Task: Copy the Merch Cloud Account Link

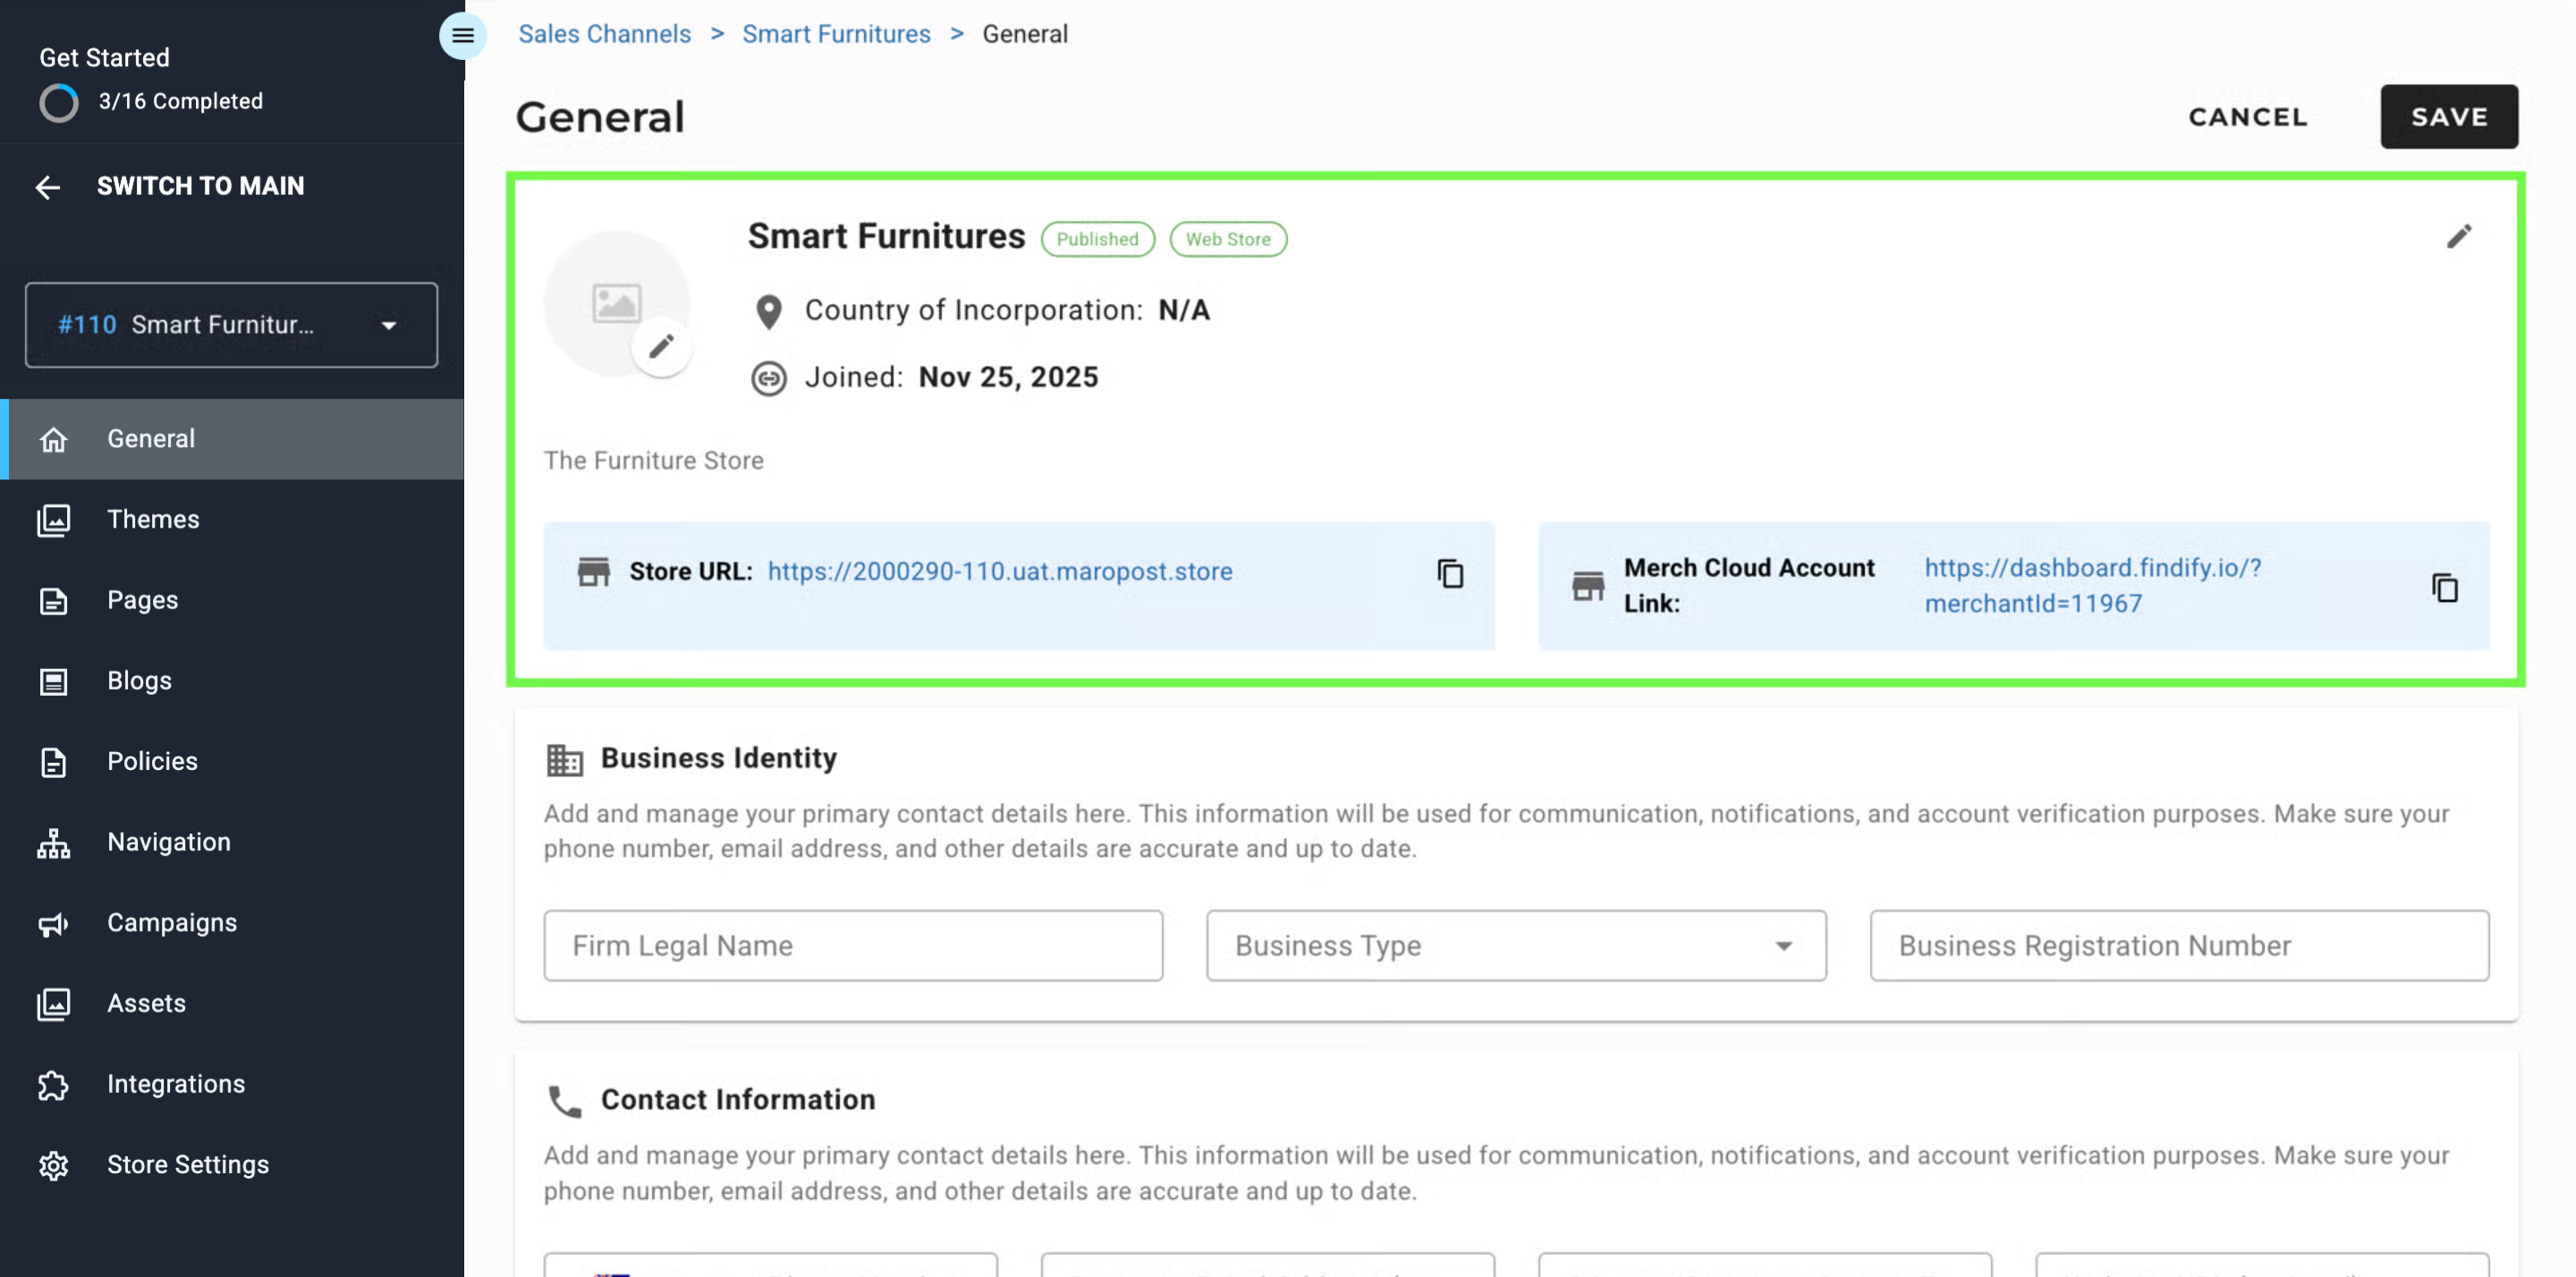Action: pyautogui.click(x=2444, y=587)
